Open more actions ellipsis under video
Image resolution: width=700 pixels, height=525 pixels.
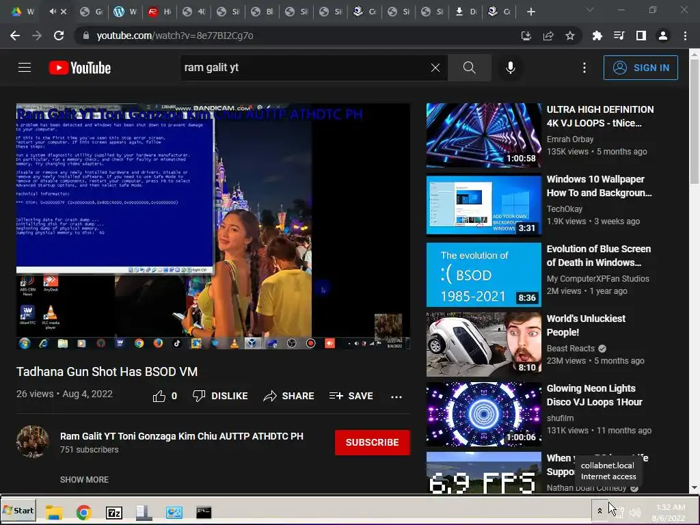point(396,396)
